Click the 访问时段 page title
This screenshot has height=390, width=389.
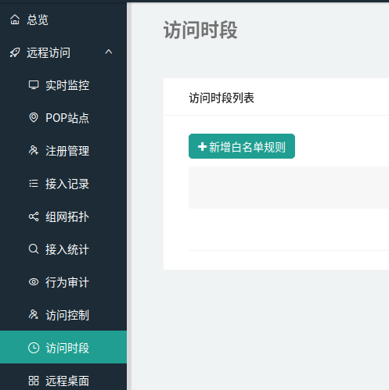tap(200, 30)
